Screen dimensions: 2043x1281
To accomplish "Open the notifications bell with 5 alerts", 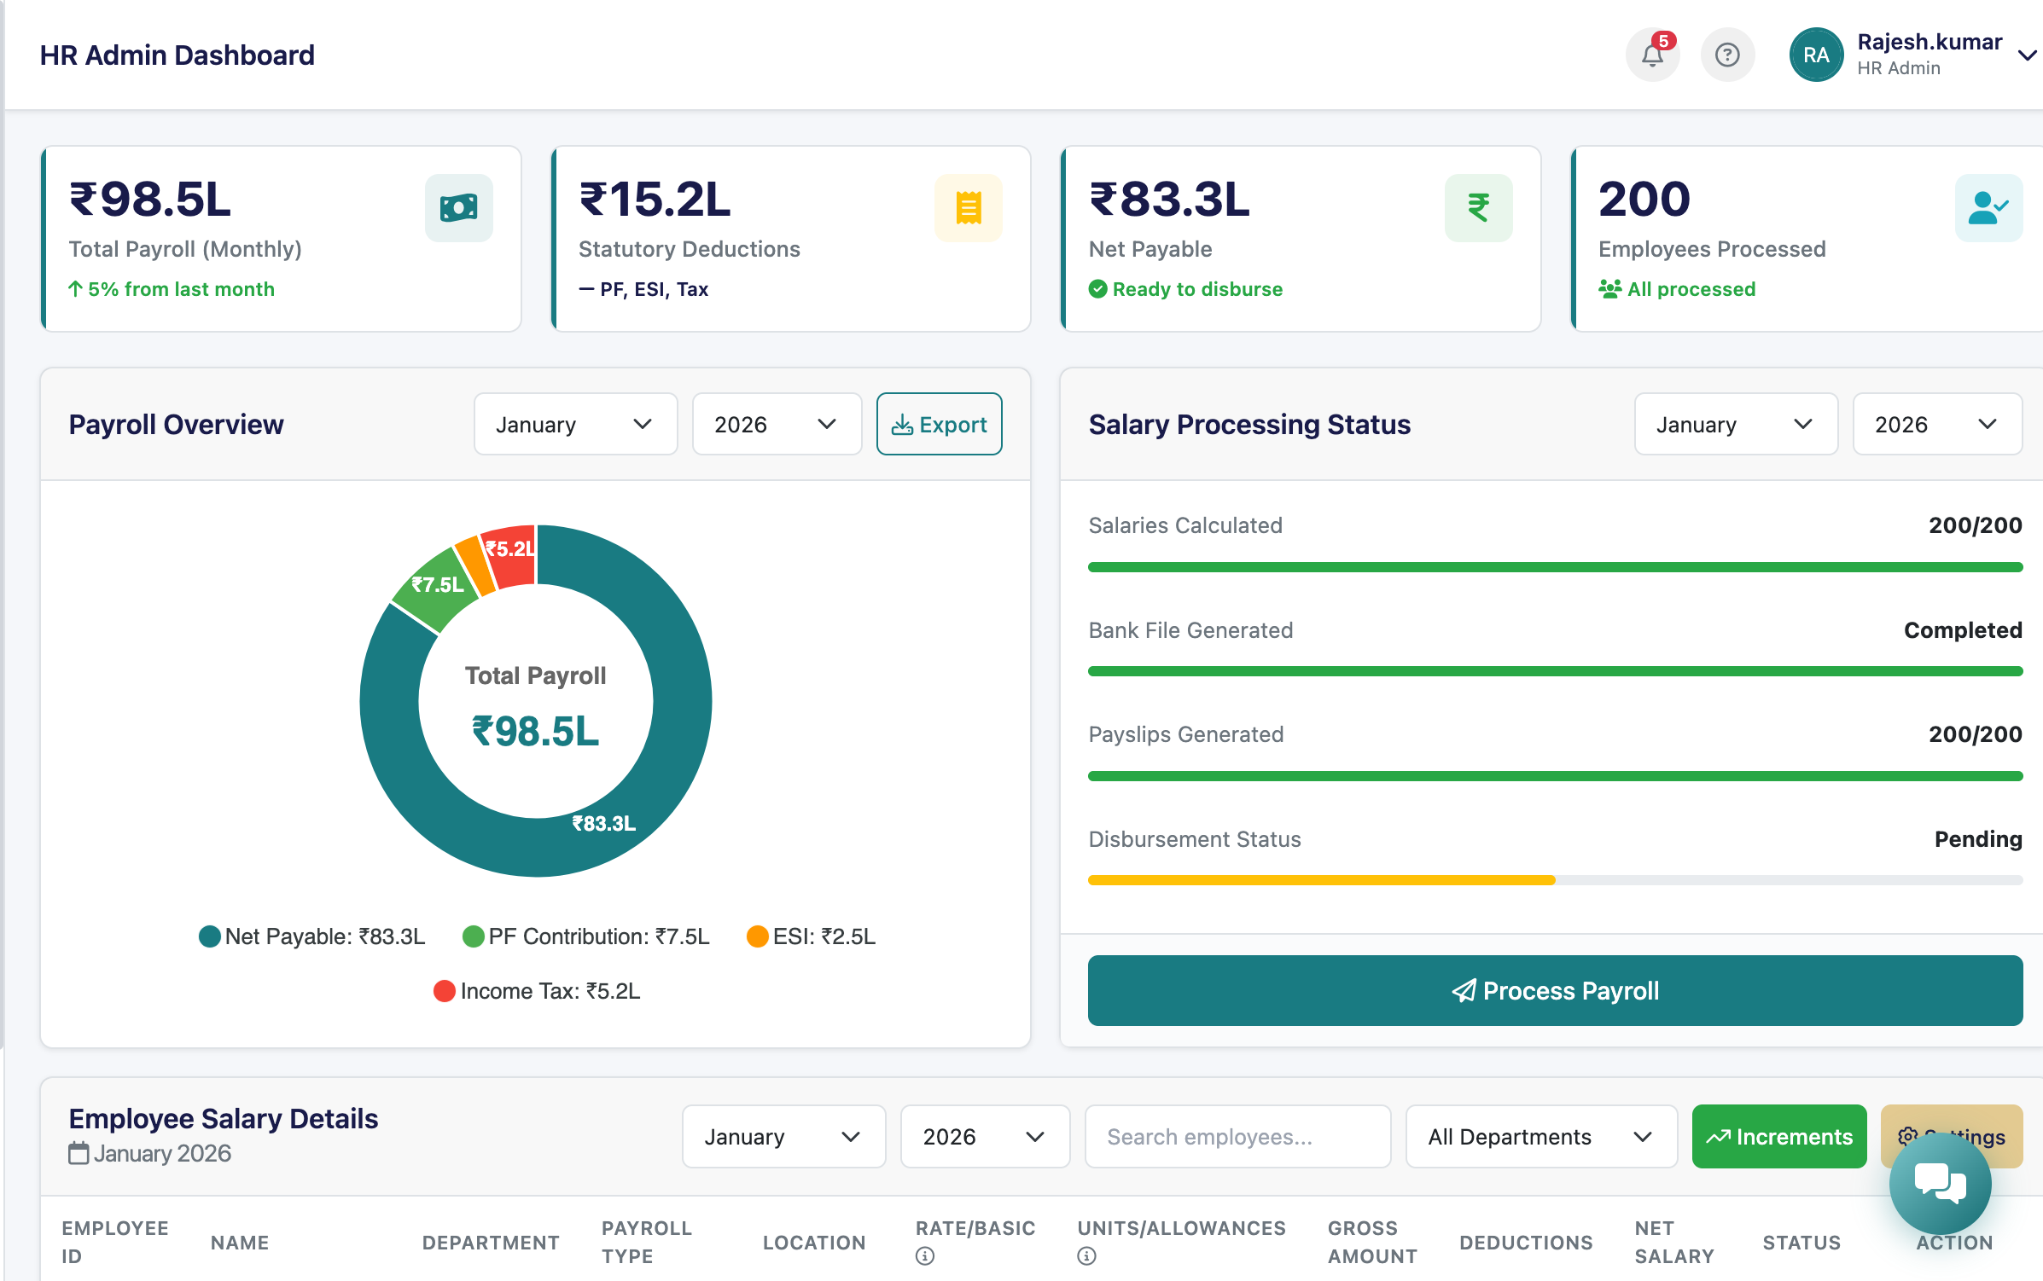I will tap(1653, 54).
